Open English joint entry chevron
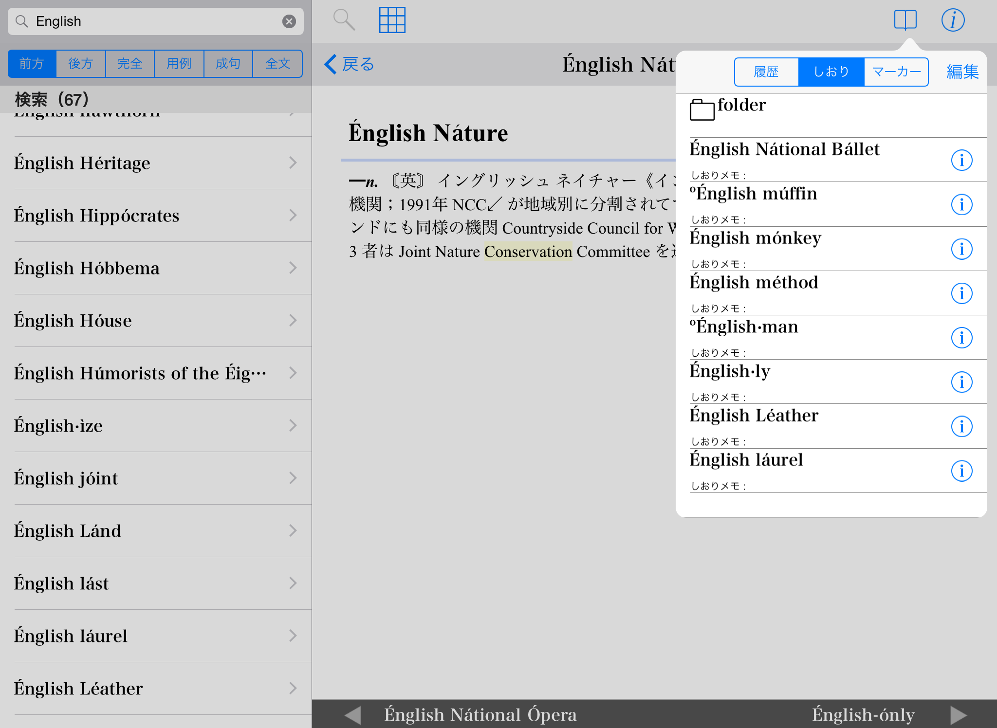 (293, 478)
